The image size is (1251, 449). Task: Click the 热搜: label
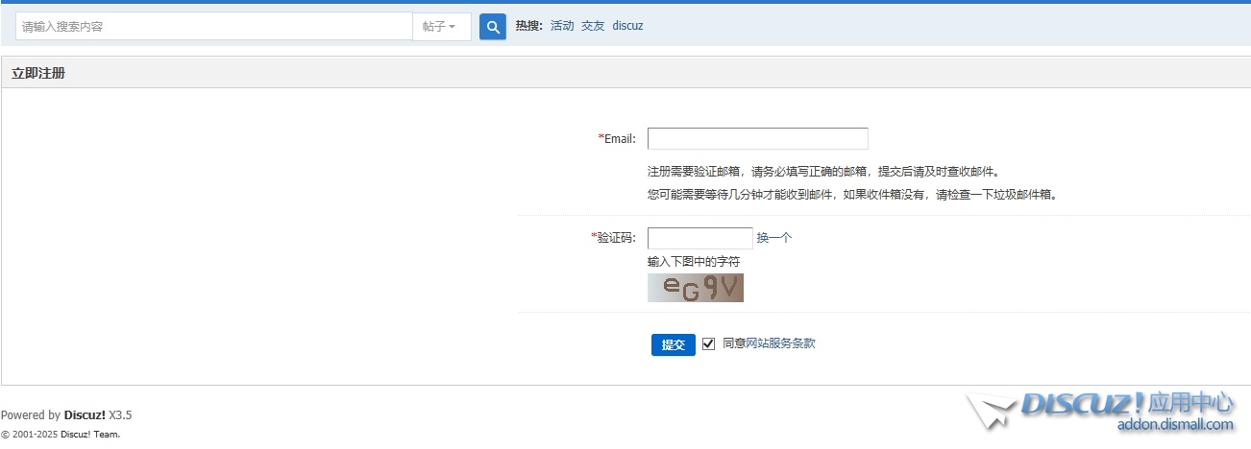[529, 26]
